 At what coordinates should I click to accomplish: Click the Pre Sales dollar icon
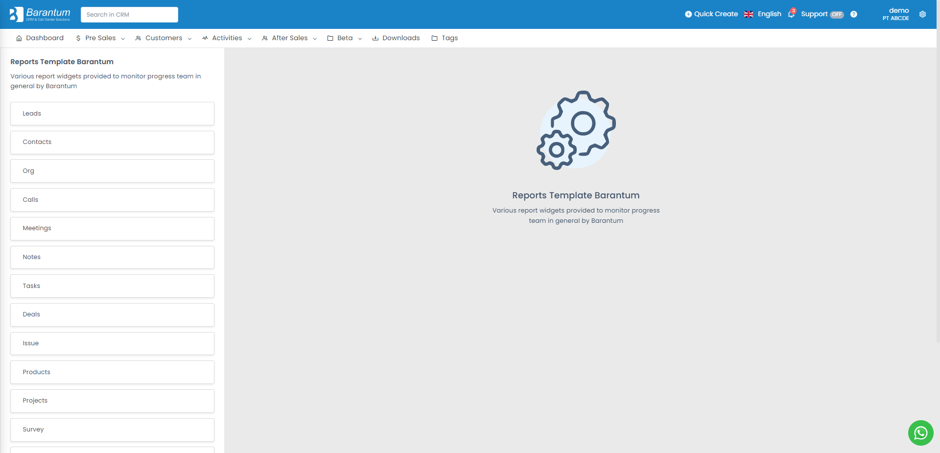point(78,38)
